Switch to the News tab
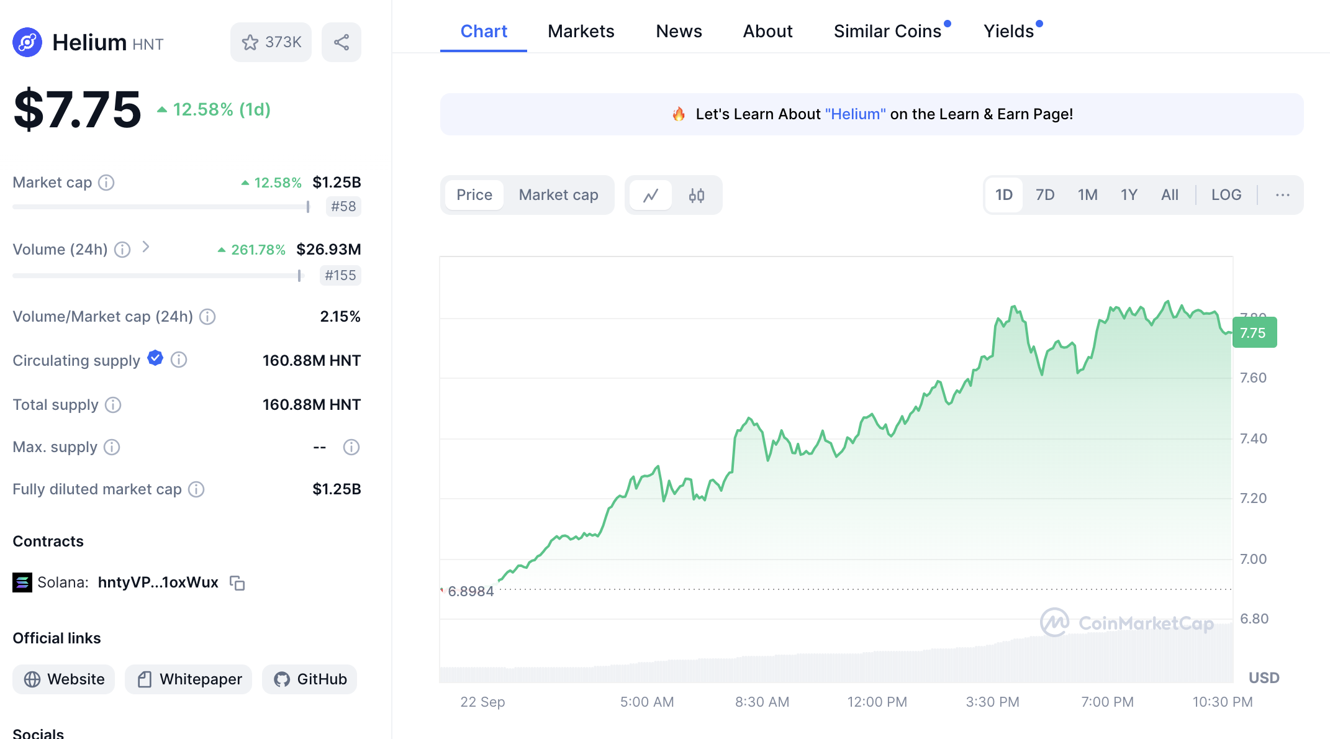The width and height of the screenshot is (1330, 739). (x=679, y=31)
